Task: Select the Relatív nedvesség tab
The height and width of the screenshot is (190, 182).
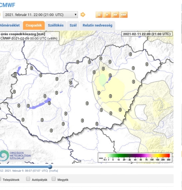Action: click(97, 25)
